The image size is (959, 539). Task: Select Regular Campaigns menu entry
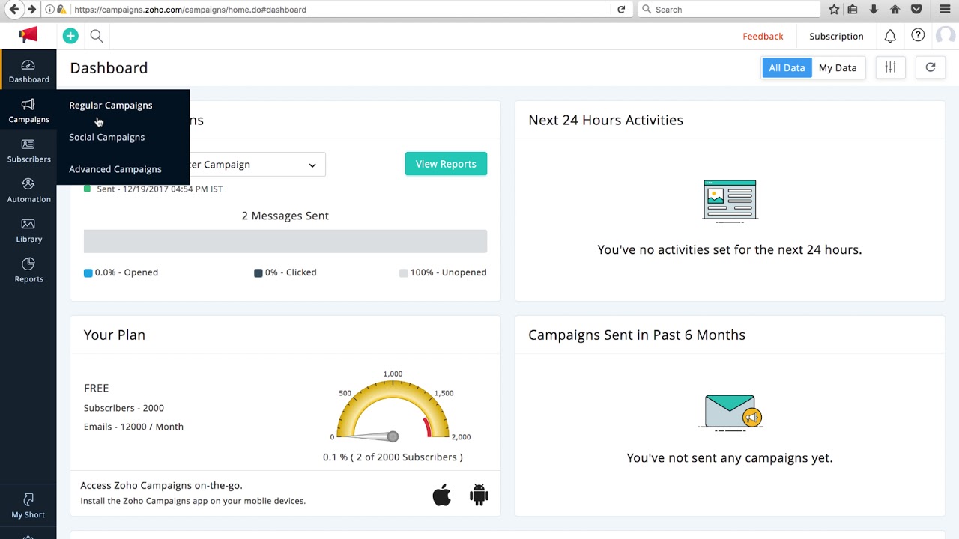[x=110, y=105]
